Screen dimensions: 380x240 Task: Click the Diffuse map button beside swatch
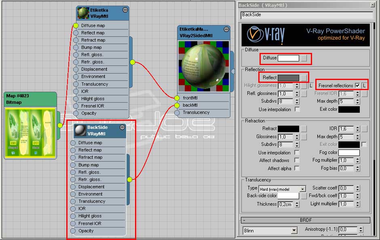pyautogui.click(x=304, y=58)
